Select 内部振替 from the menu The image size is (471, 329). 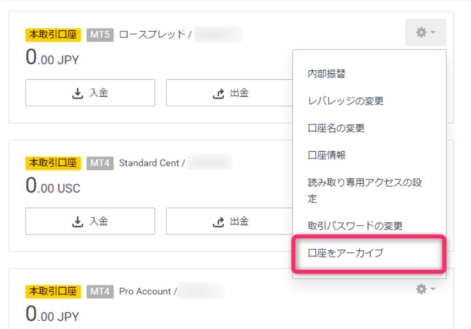click(327, 74)
